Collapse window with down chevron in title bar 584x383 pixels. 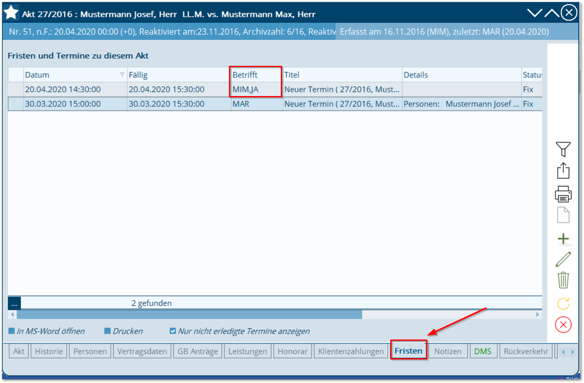coord(535,13)
